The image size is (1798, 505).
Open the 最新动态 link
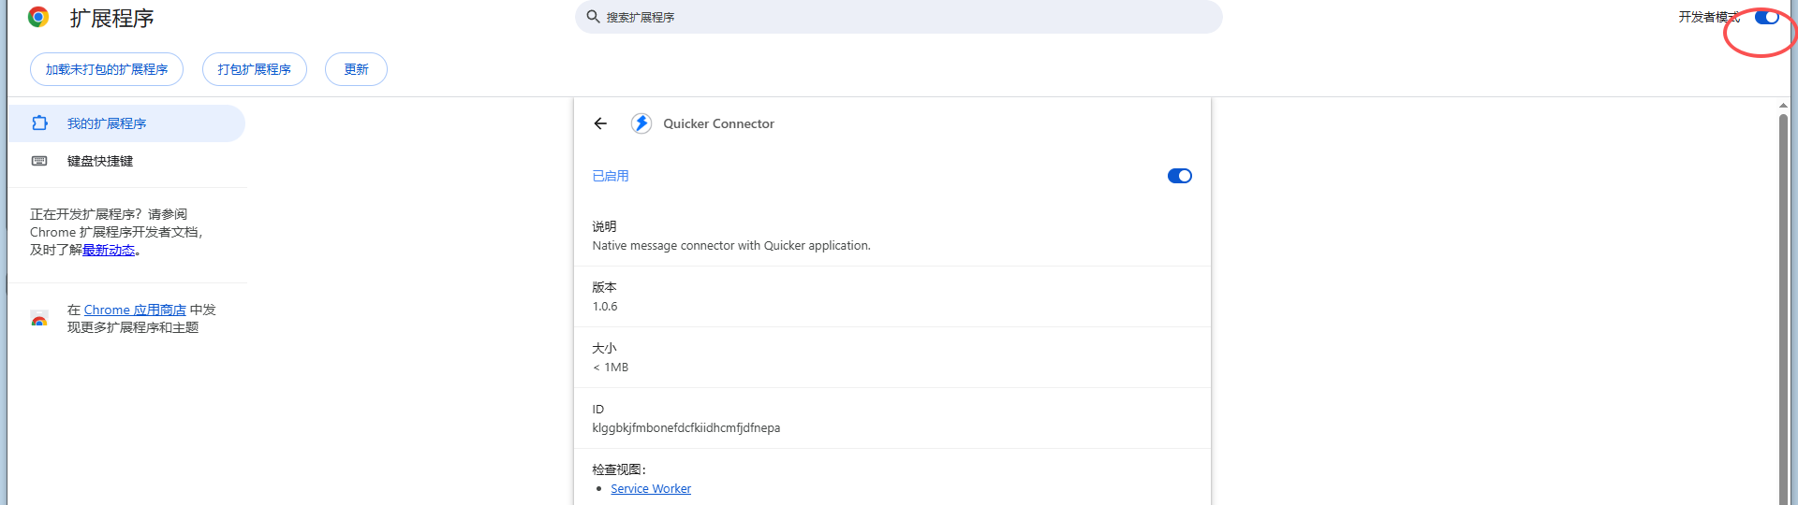point(109,250)
